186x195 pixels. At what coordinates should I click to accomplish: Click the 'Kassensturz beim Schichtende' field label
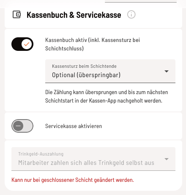click(x=84, y=66)
